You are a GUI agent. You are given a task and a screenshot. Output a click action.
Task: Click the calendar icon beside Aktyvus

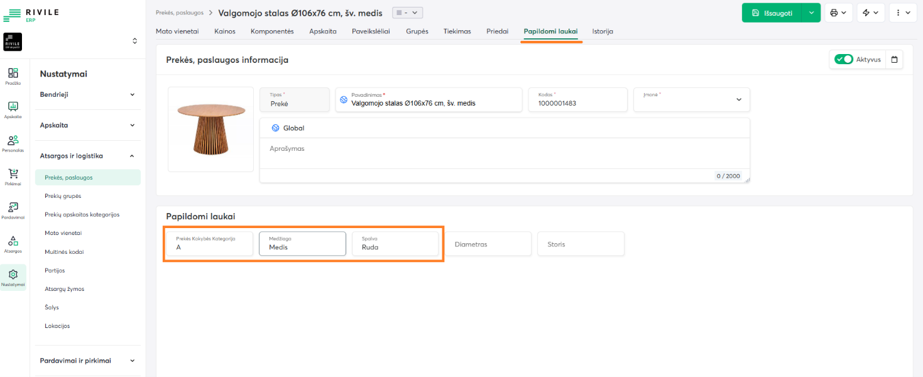[895, 60]
